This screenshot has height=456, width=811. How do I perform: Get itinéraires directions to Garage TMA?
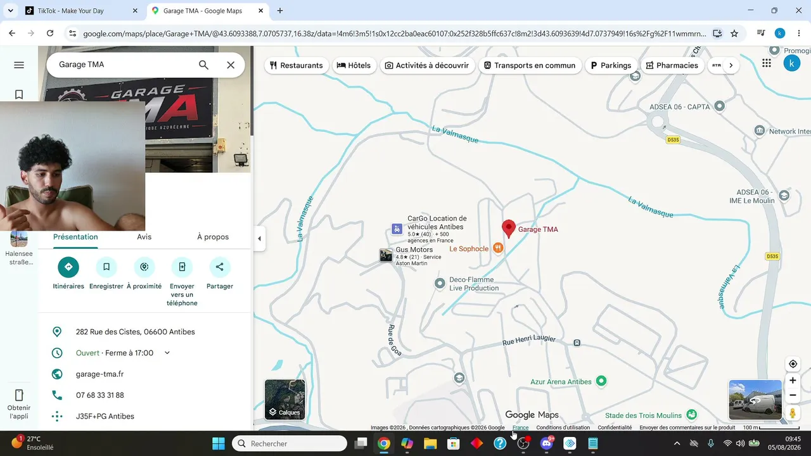coord(68,267)
